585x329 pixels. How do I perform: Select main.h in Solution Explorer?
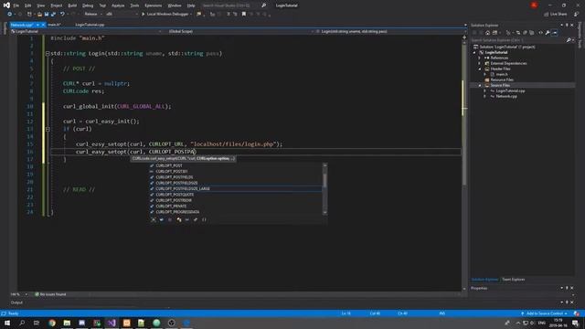[502, 74]
